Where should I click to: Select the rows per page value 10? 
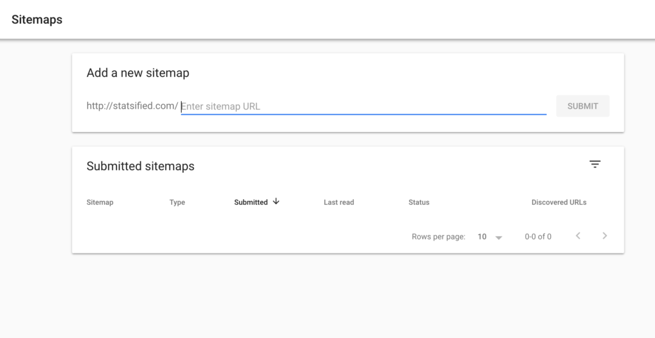point(482,237)
